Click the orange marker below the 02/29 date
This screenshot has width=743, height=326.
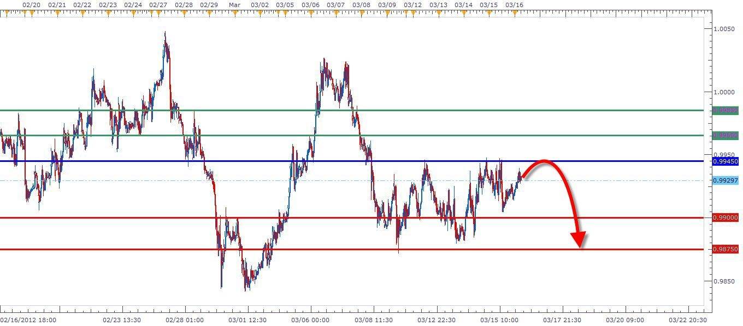click(x=209, y=13)
